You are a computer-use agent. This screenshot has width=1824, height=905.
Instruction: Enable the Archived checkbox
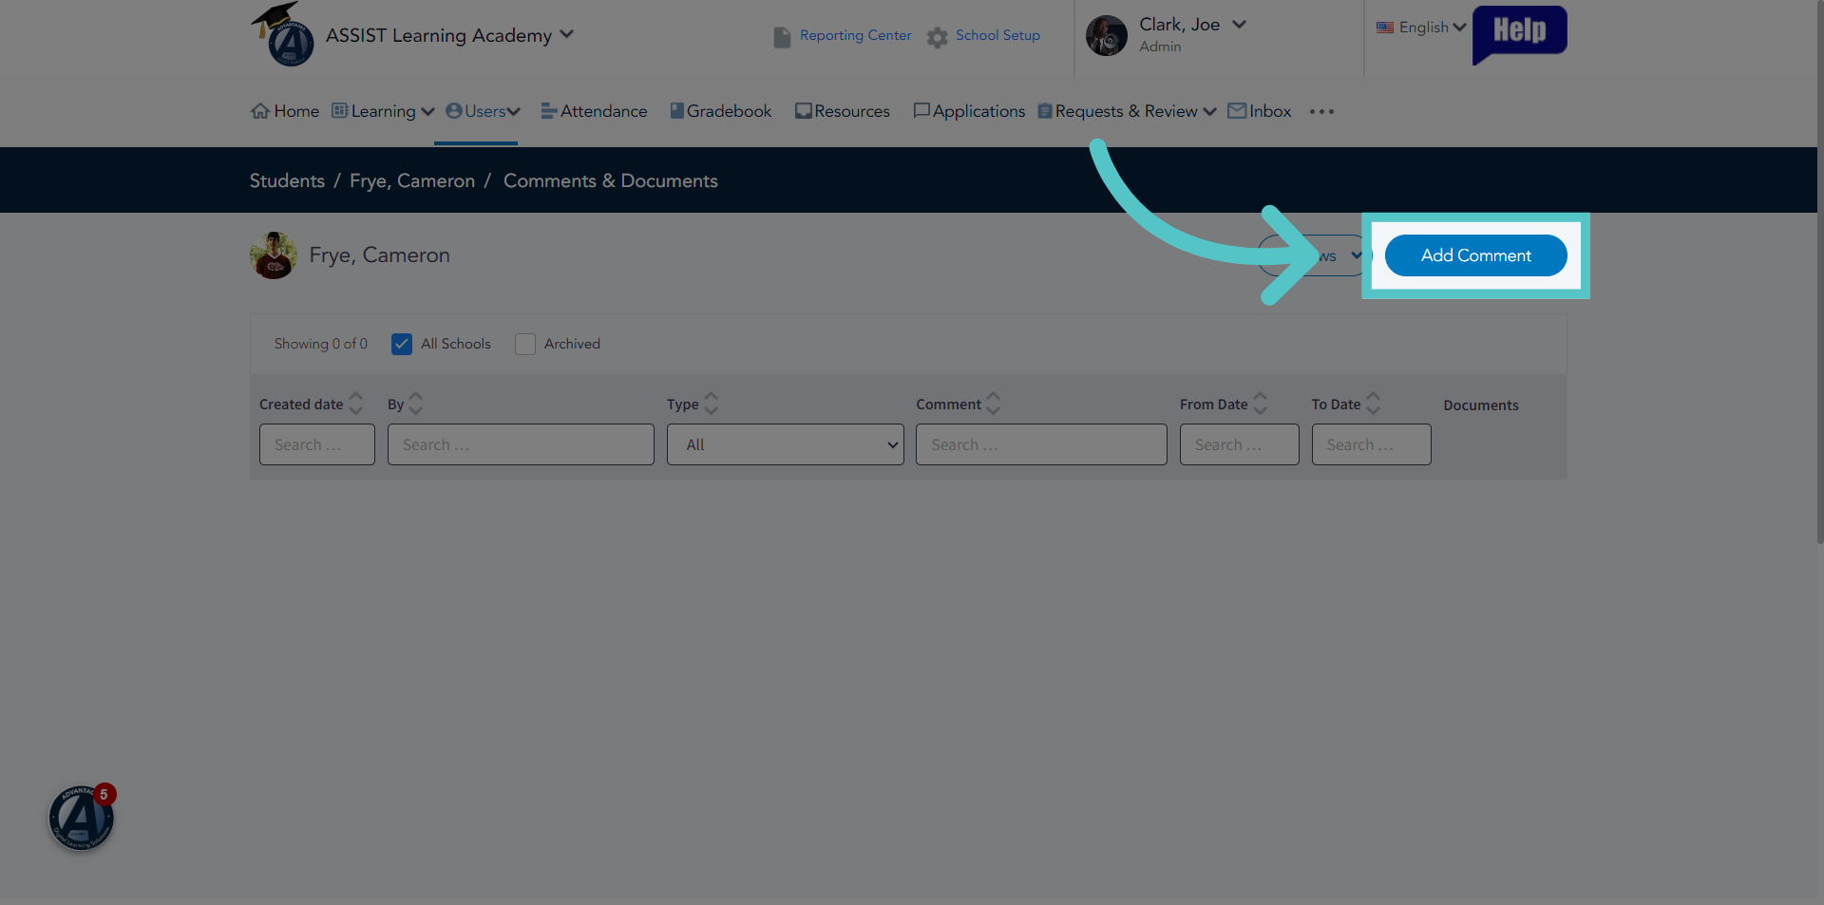(x=525, y=344)
